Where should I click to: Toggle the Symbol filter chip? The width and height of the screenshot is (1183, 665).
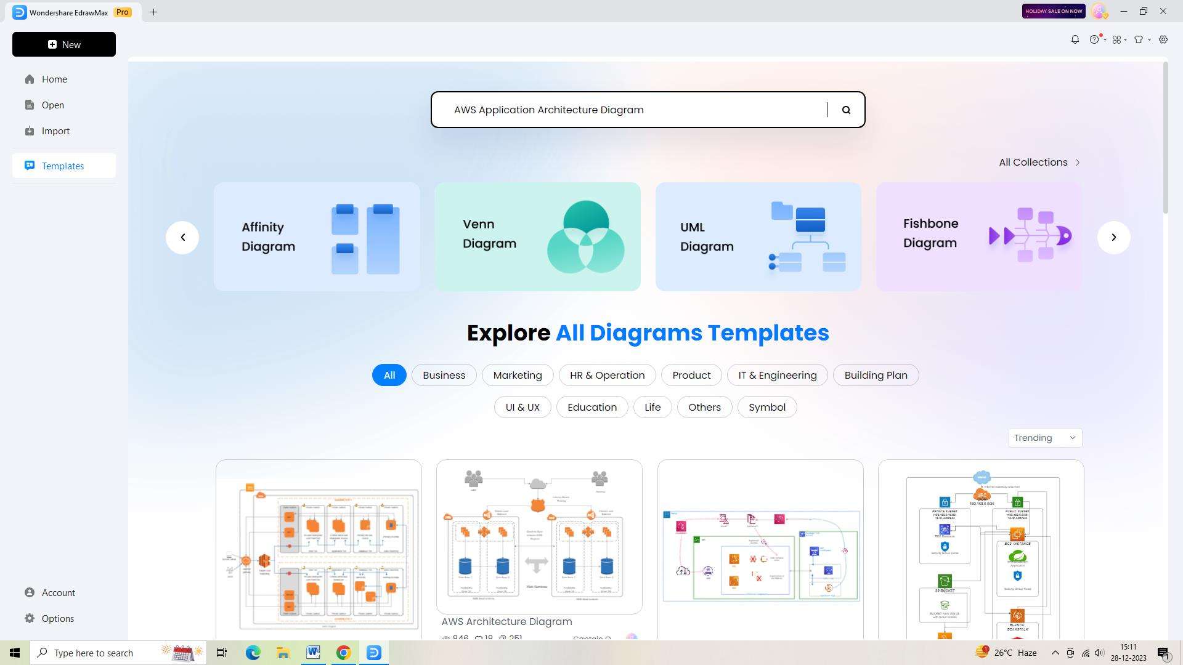coord(766,408)
